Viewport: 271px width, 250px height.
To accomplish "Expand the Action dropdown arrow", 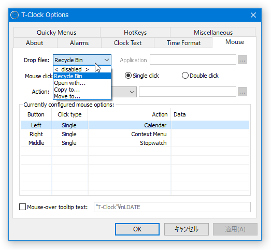I will (x=132, y=92).
